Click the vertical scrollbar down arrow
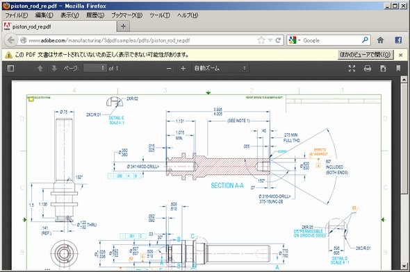The width and height of the screenshot is (410, 272). [404, 266]
